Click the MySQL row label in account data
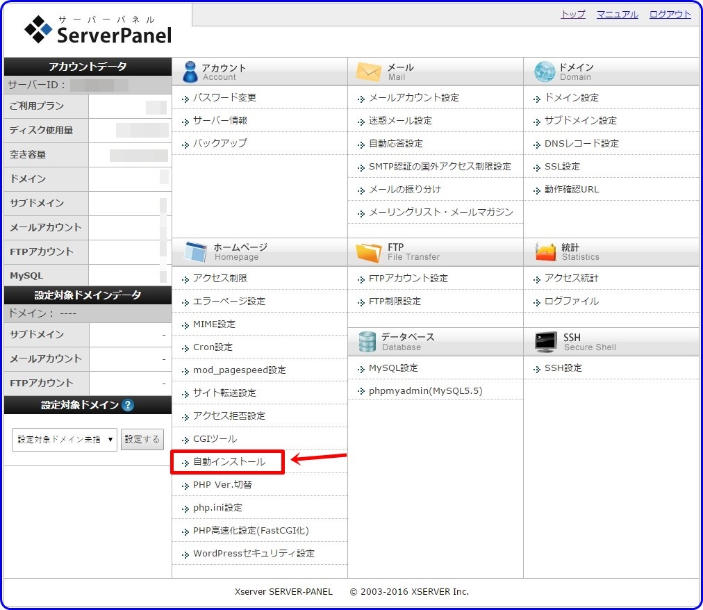 (26, 275)
